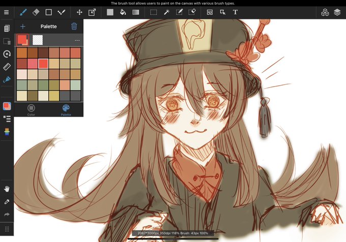This screenshot has height=242, width=346.
Task: Add a new color with the plus button
Action: pos(23,26)
